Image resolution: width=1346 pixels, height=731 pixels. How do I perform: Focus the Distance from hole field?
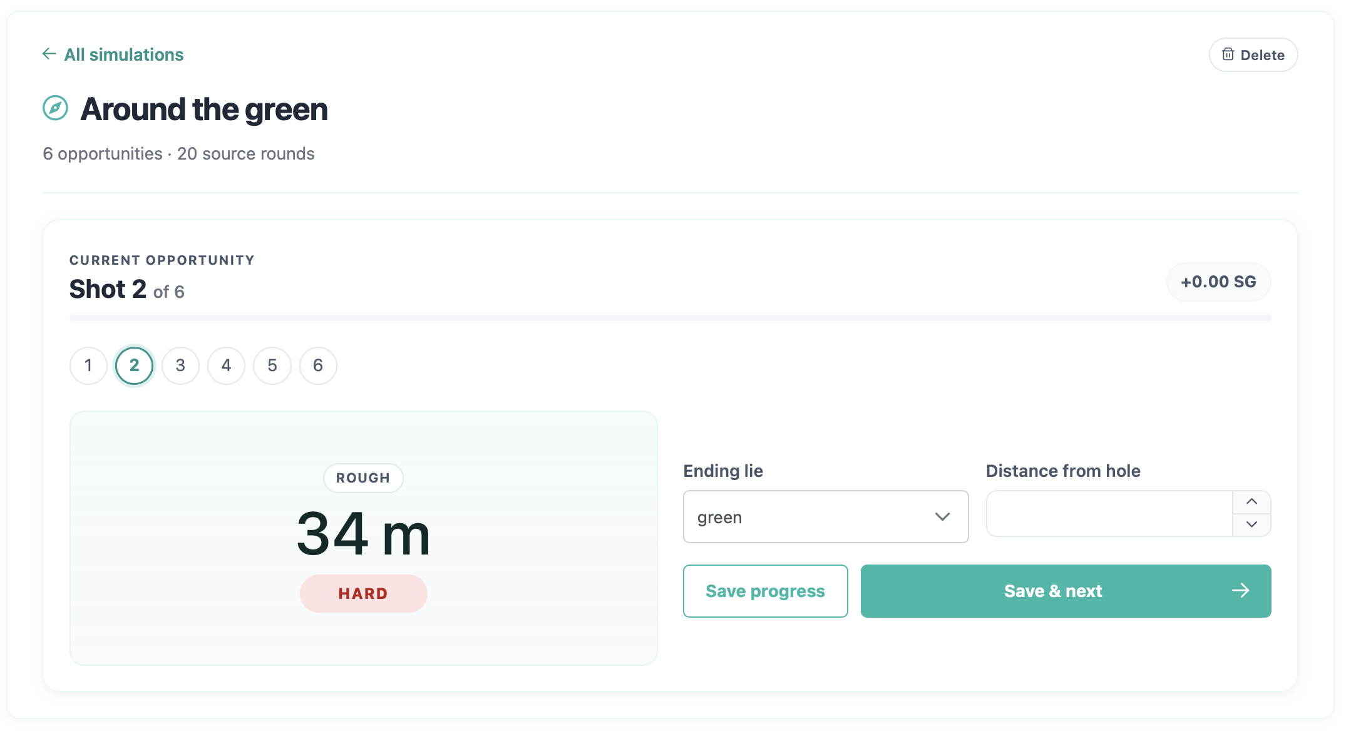click(1109, 514)
